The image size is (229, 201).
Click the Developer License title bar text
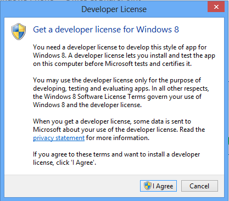coord(114,9)
